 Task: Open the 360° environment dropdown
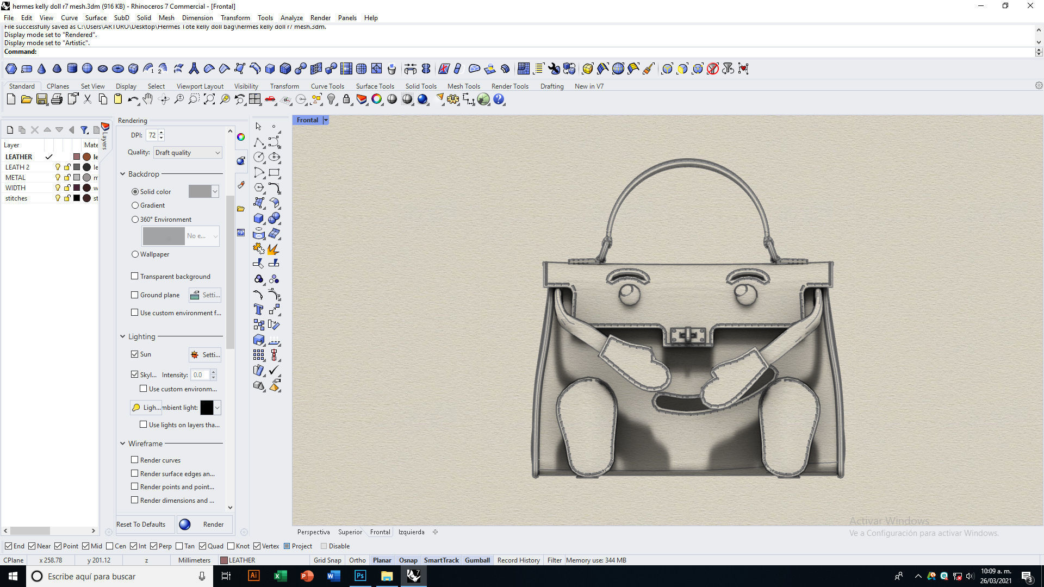click(215, 236)
